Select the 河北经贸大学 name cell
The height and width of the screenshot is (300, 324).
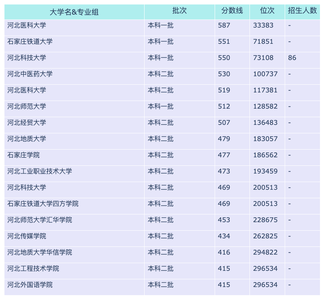tap(74, 125)
